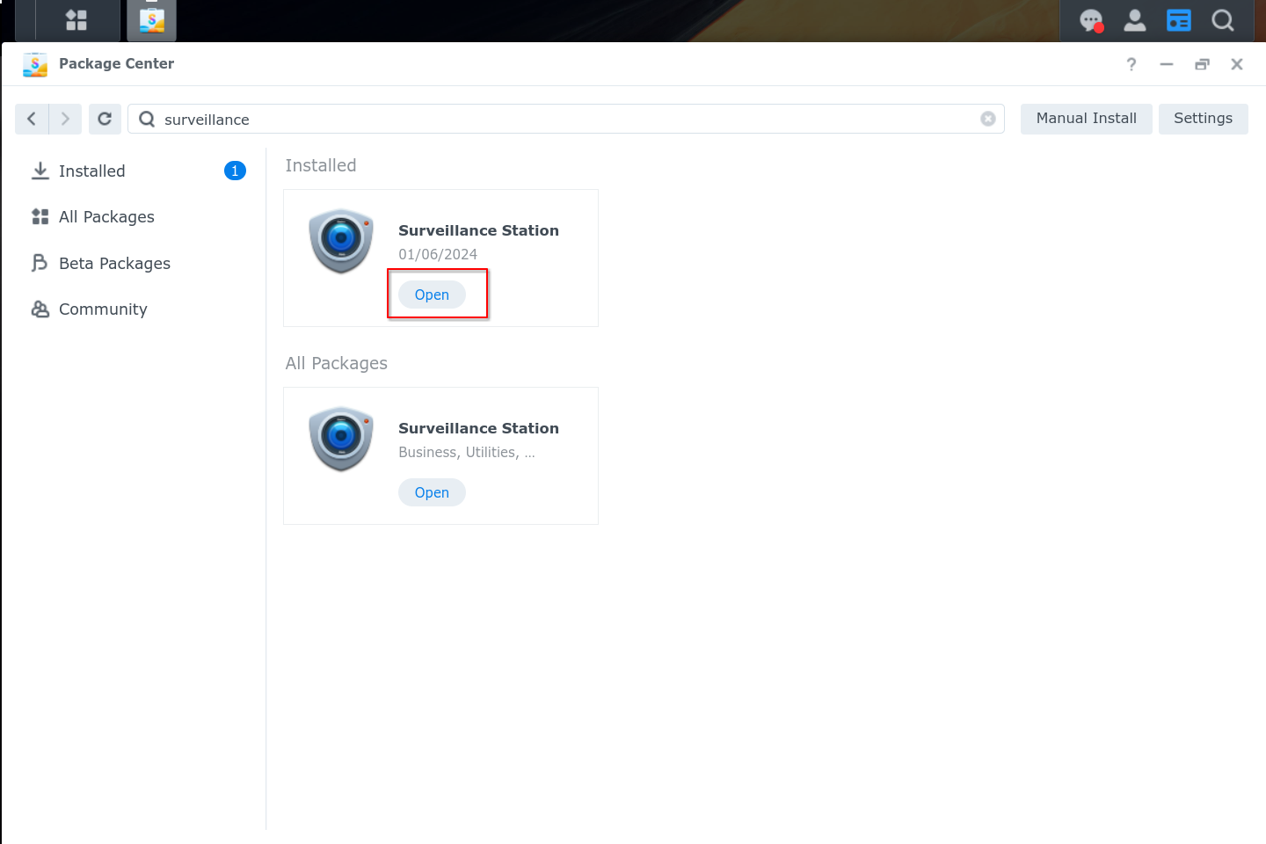Switch to the Community section
This screenshot has width=1266, height=844.
click(103, 309)
